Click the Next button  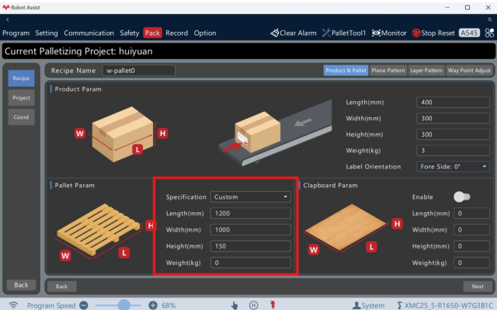(478, 286)
